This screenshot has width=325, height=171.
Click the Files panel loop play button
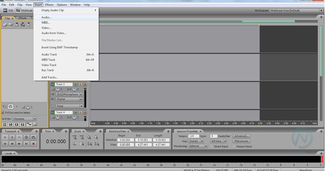(x=11, y=107)
